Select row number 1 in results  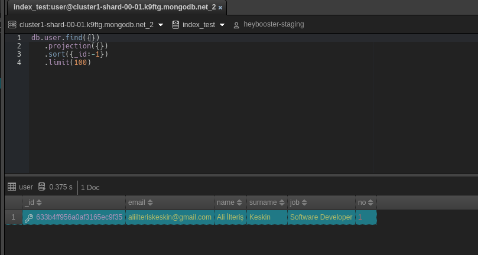pyautogui.click(x=14, y=217)
